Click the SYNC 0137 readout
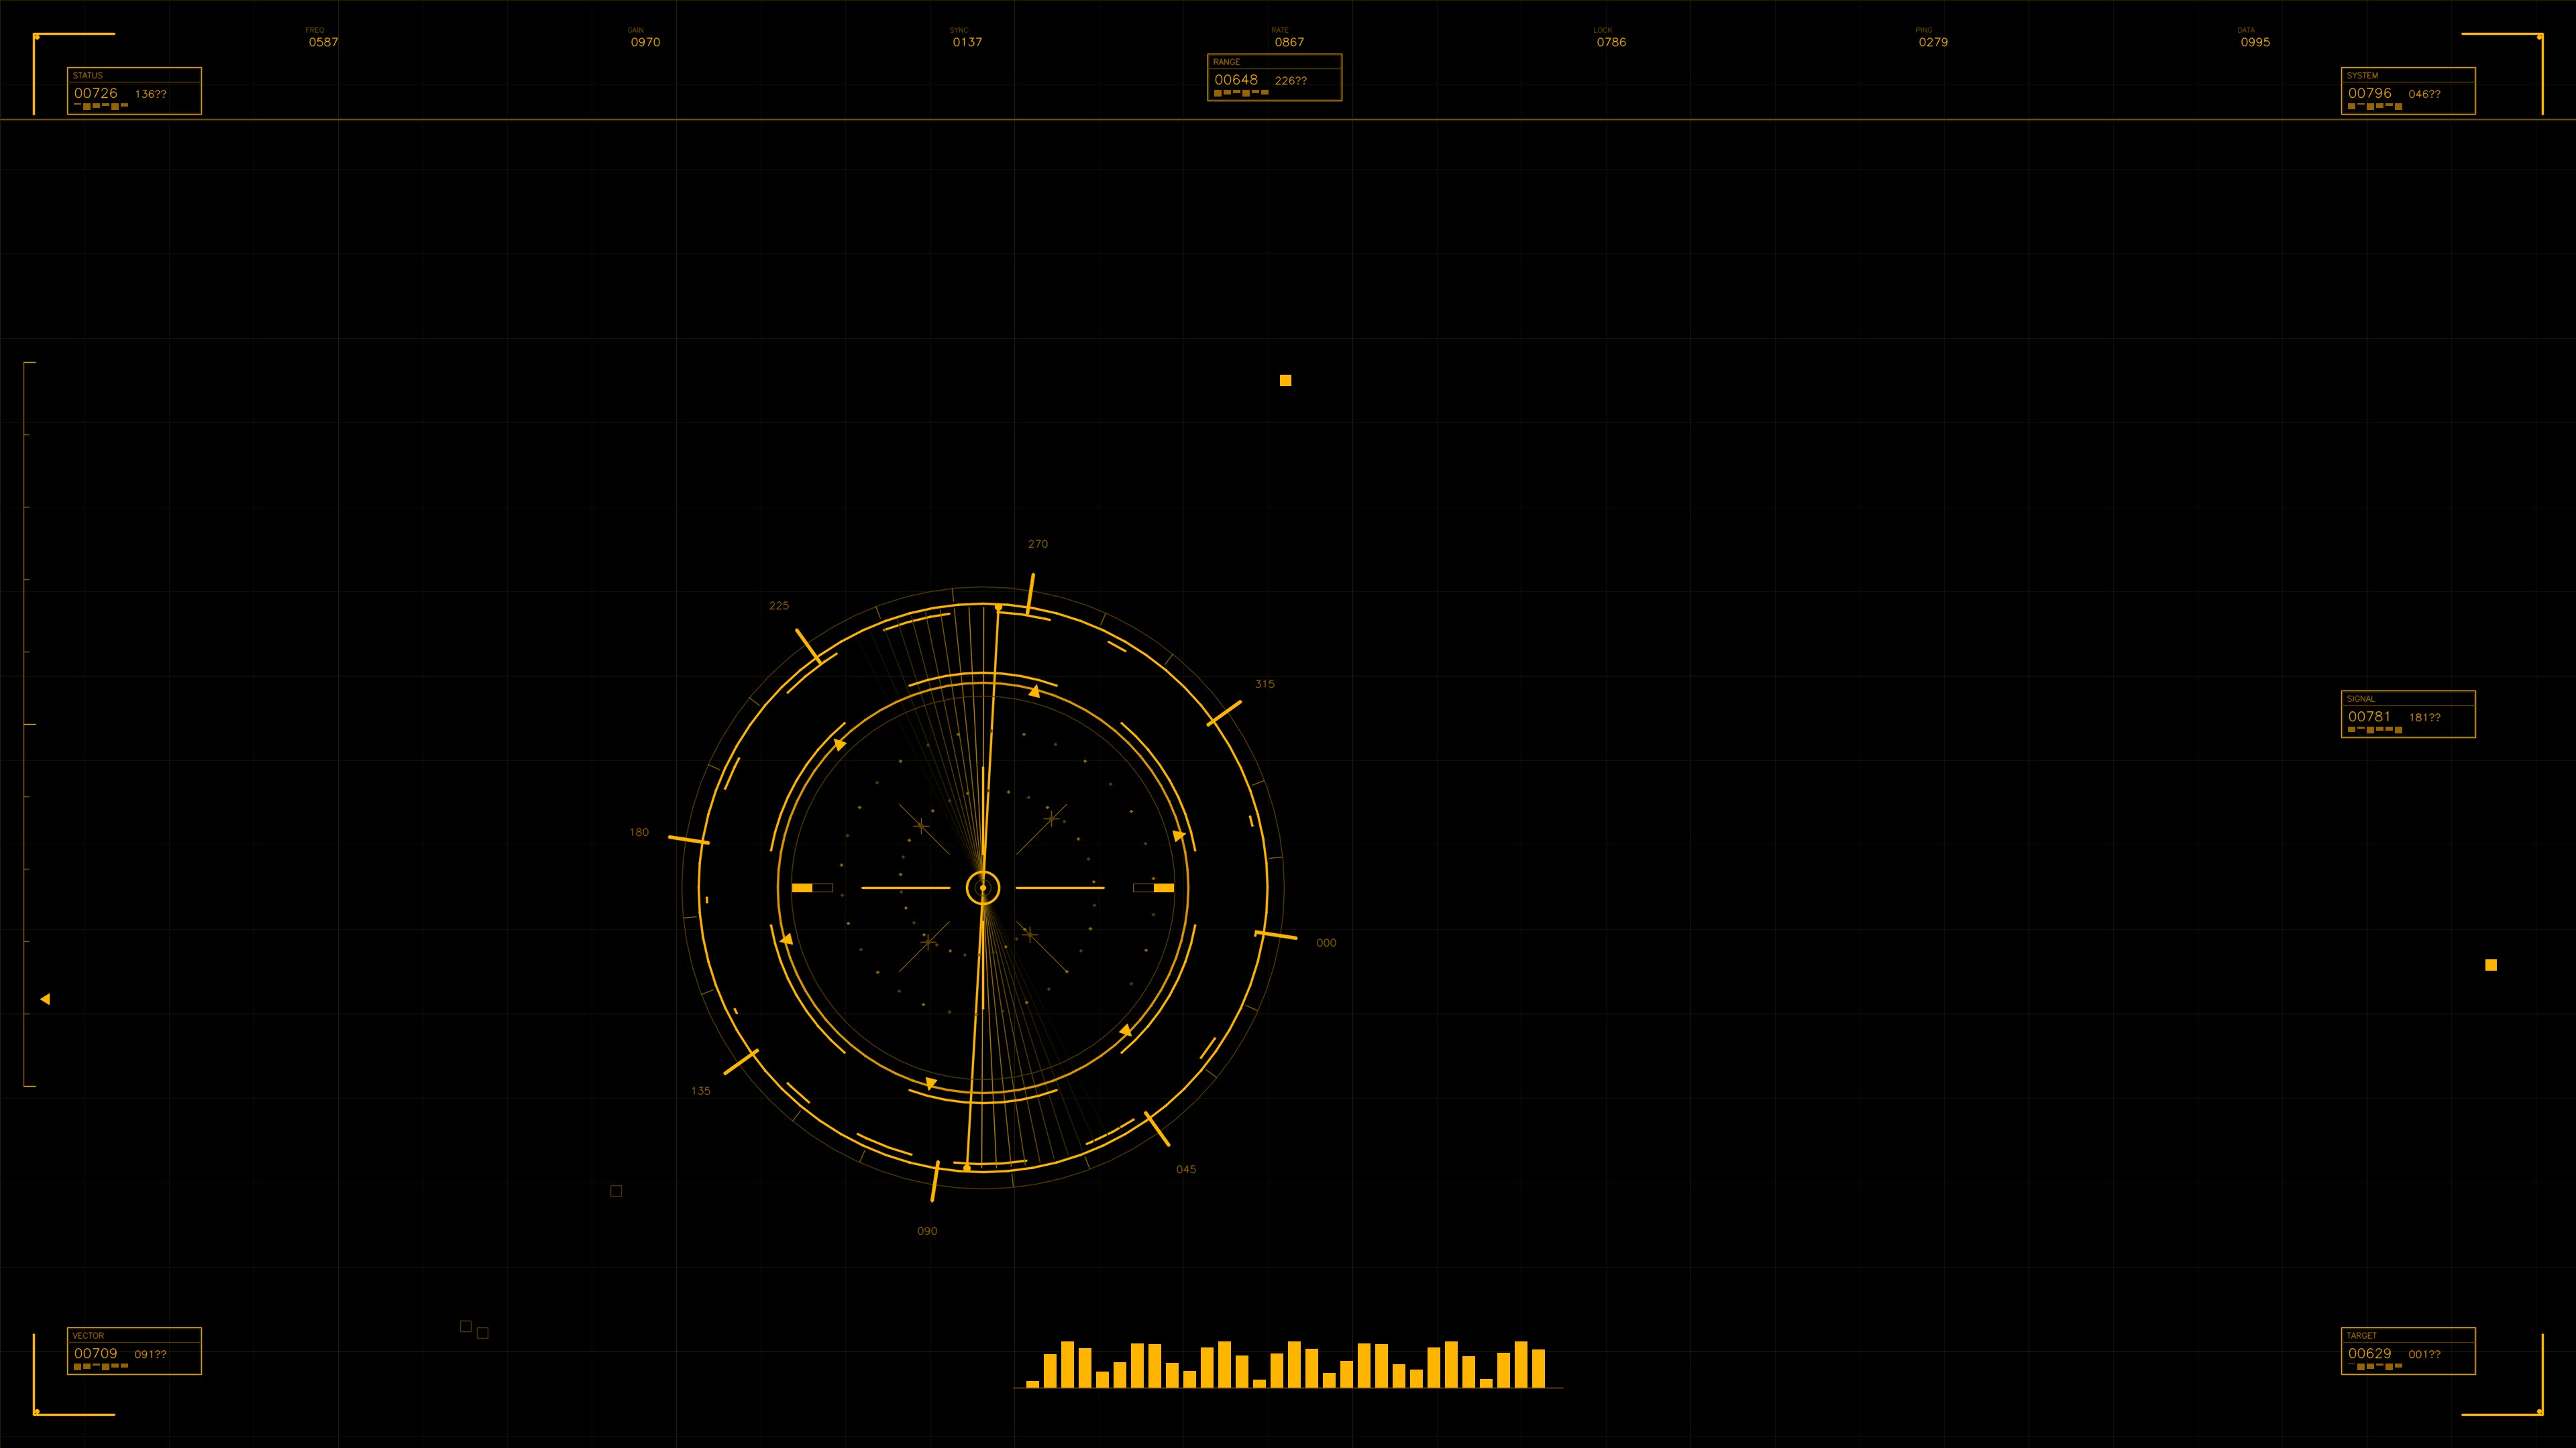Screen dimensions: 2576x1448 pos(966,42)
